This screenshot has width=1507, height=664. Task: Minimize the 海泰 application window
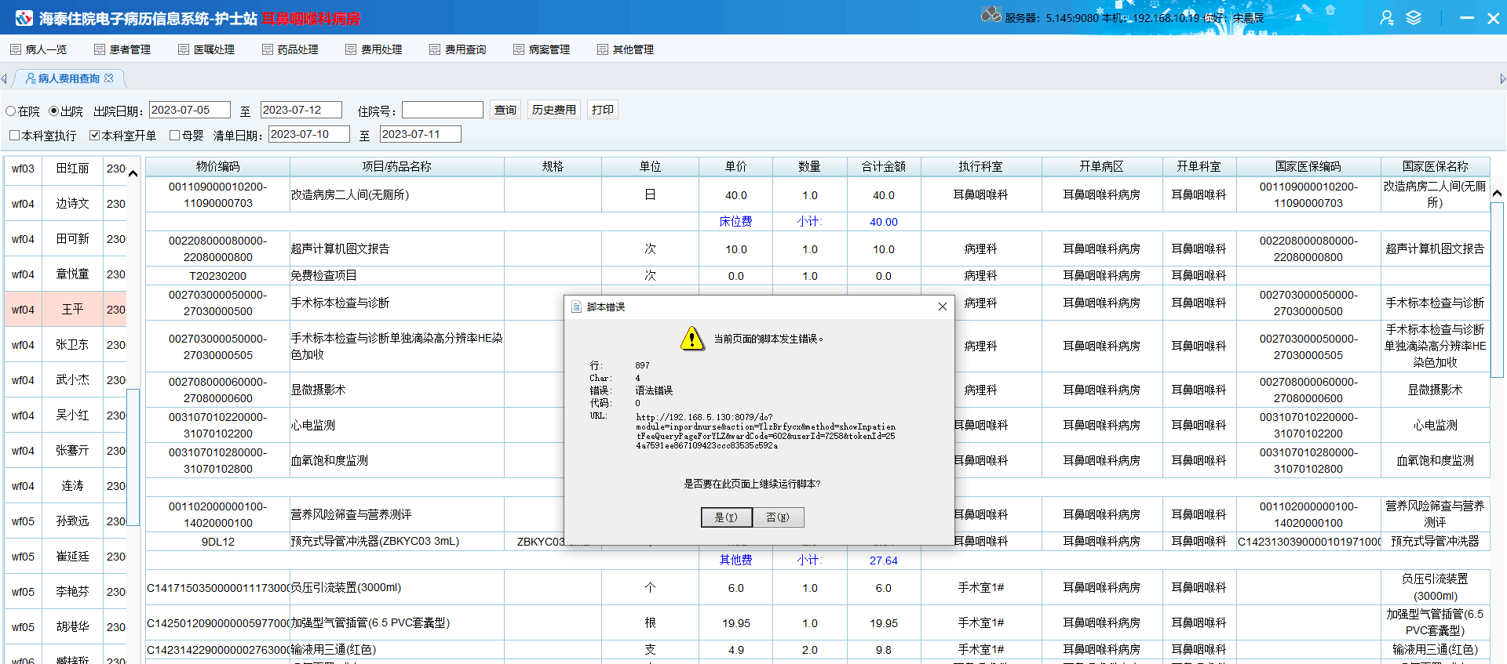point(1466,17)
